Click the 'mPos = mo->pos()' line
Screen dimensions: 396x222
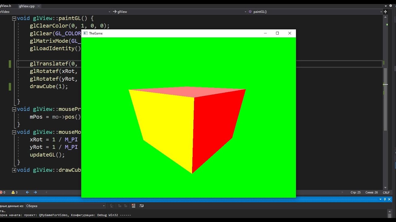[55, 117]
